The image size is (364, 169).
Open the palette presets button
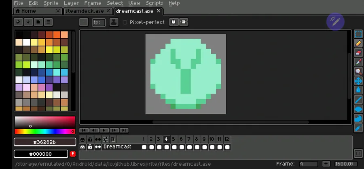tap(38, 22)
